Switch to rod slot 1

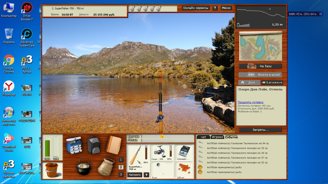121,160
